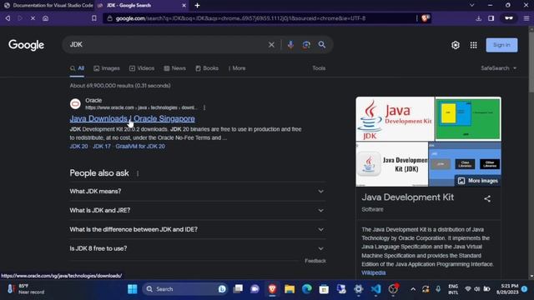The image size is (534, 300).
Task: Go to browser home page
Action: point(45,18)
